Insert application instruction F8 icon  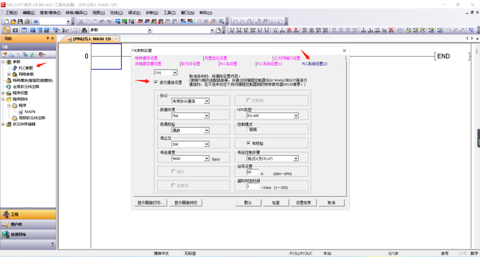[267, 30]
